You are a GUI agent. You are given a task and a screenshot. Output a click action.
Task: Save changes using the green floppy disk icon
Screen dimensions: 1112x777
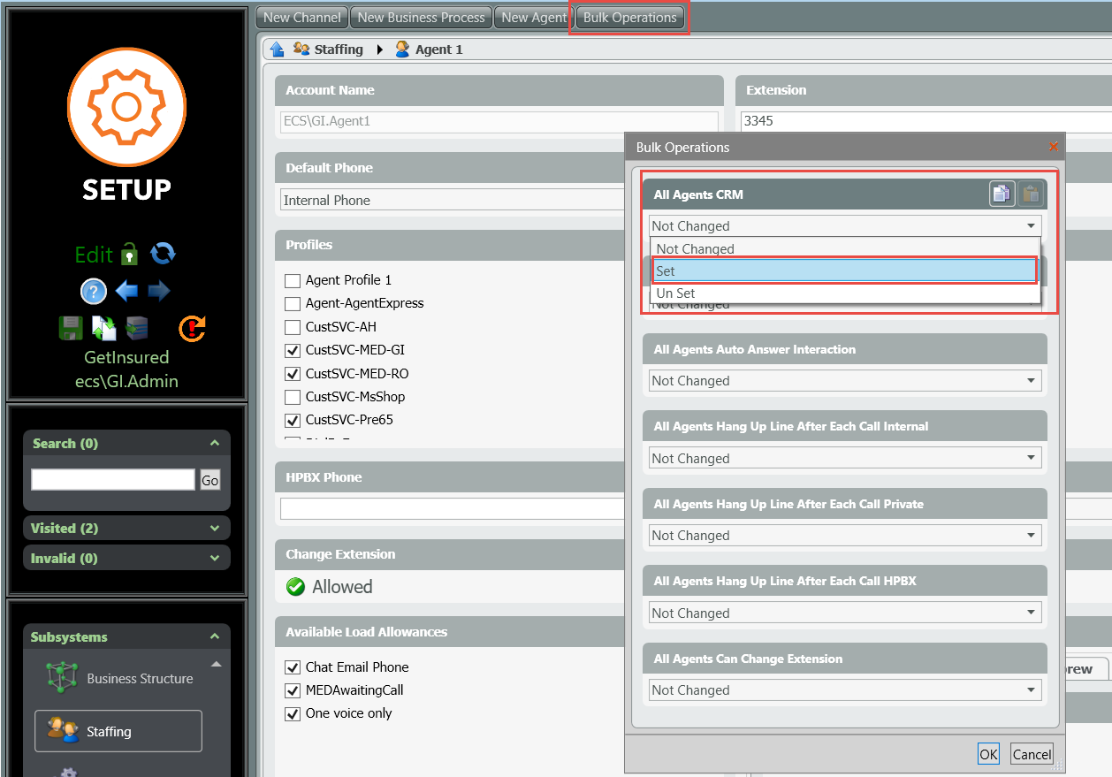pos(71,328)
